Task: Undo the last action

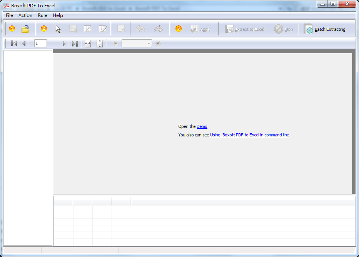Action: click(140, 29)
